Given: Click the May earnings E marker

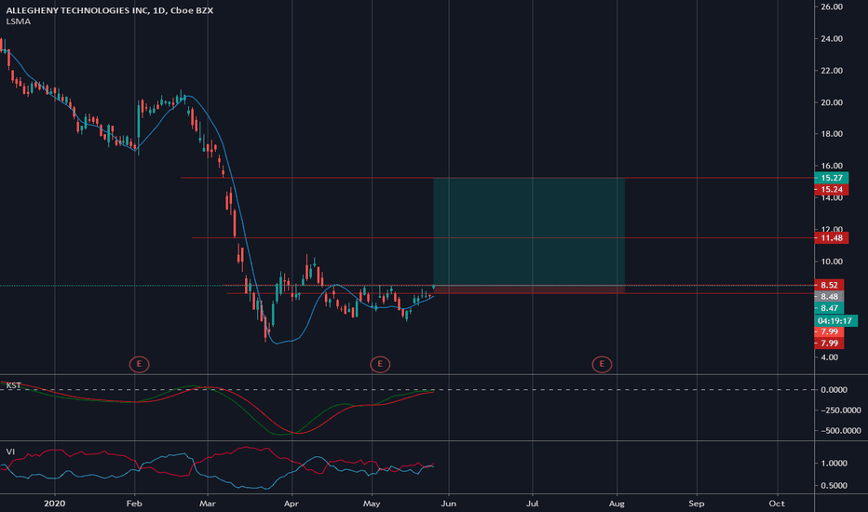Looking at the screenshot, I should pyautogui.click(x=380, y=364).
